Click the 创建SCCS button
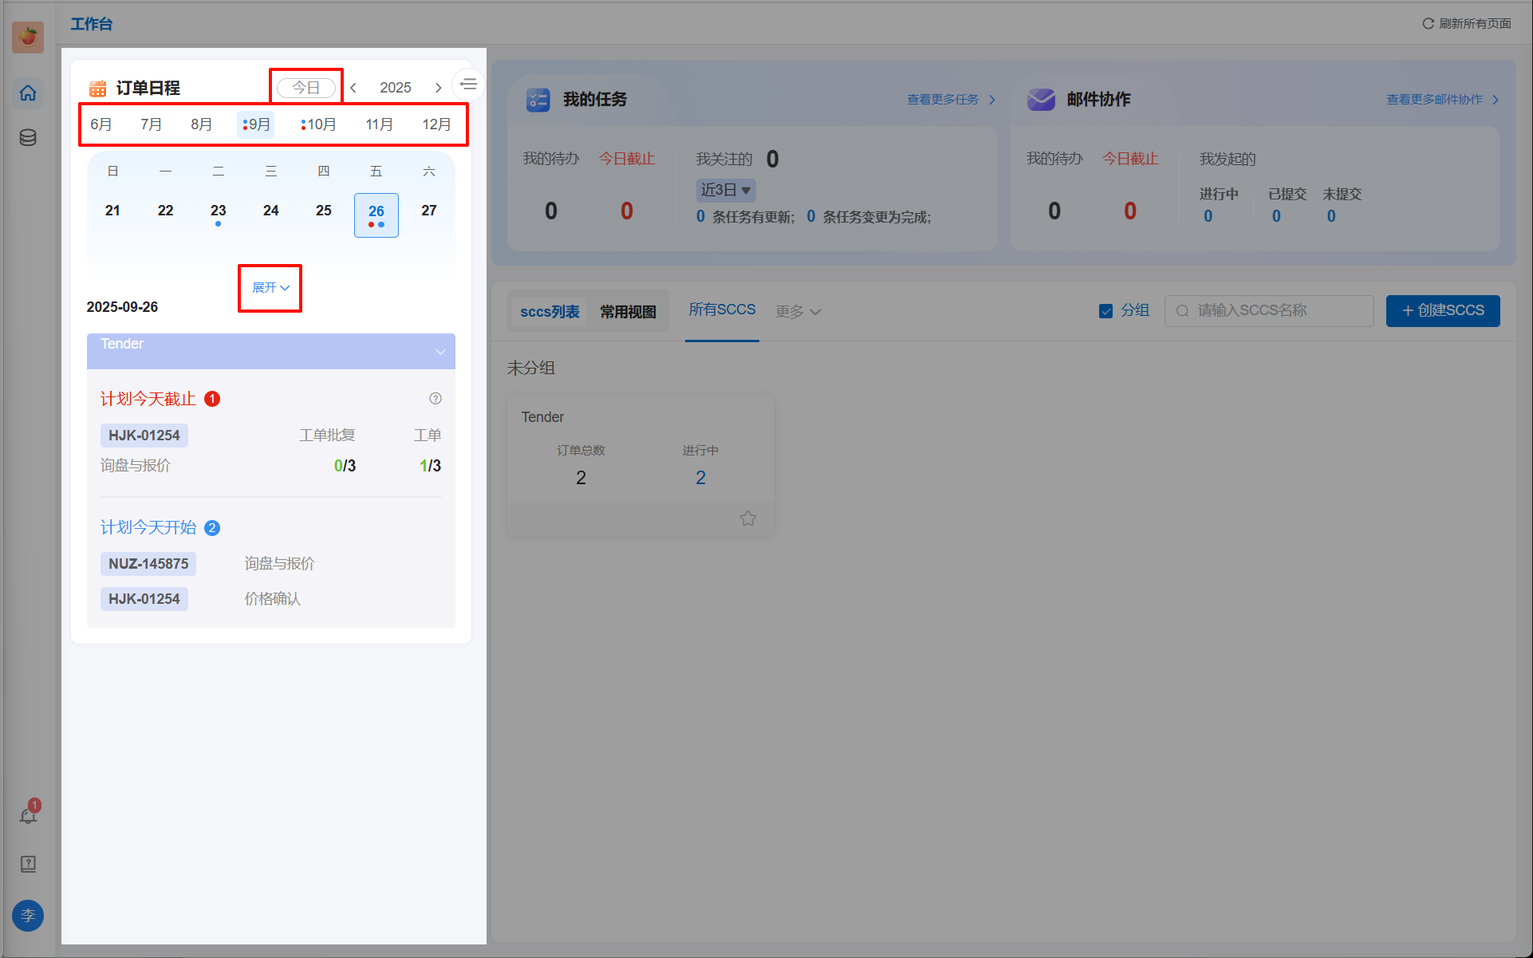The image size is (1533, 958). pyautogui.click(x=1442, y=311)
